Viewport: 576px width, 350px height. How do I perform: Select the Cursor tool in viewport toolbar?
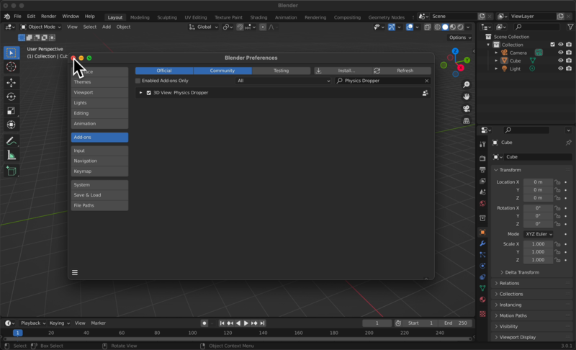(x=12, y=67)
